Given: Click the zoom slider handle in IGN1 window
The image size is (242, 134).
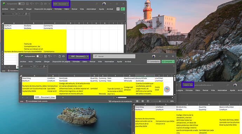Looking at the screenshot, I should [160, 101].
